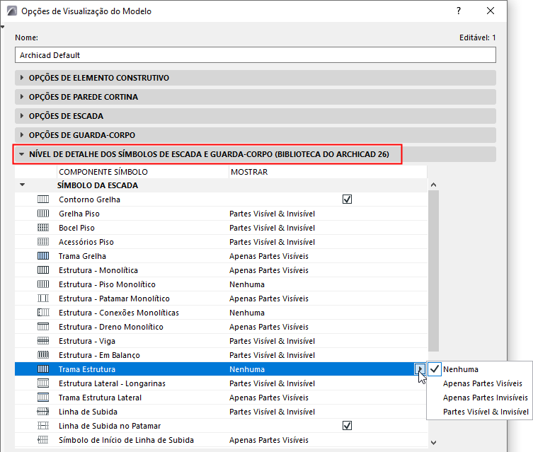Click the Estrutura - Dreno Monolítico icon
This screenshot has width=533, height=452.
click(43, 327)
